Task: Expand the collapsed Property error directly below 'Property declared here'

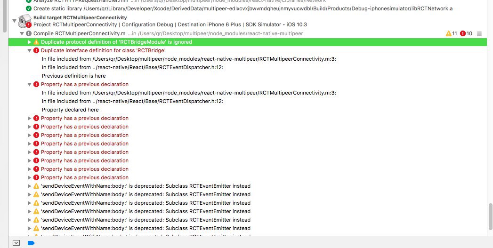Action: (30, 118)
